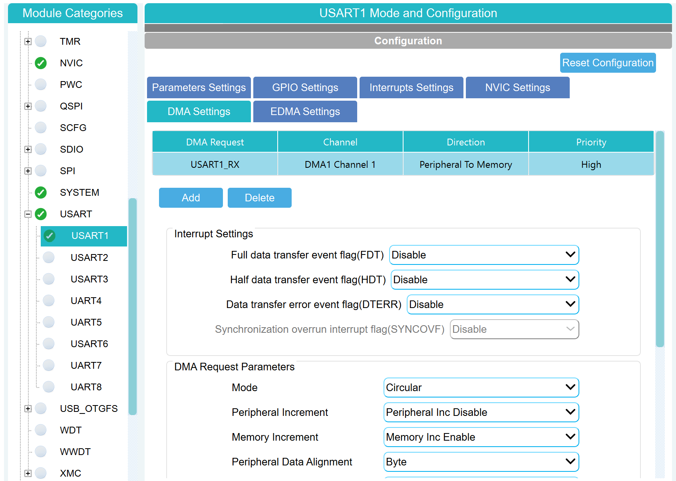Click the USART6 status circle icon
676x481 pixels.
pyautogui.click(x=49, y=344)
